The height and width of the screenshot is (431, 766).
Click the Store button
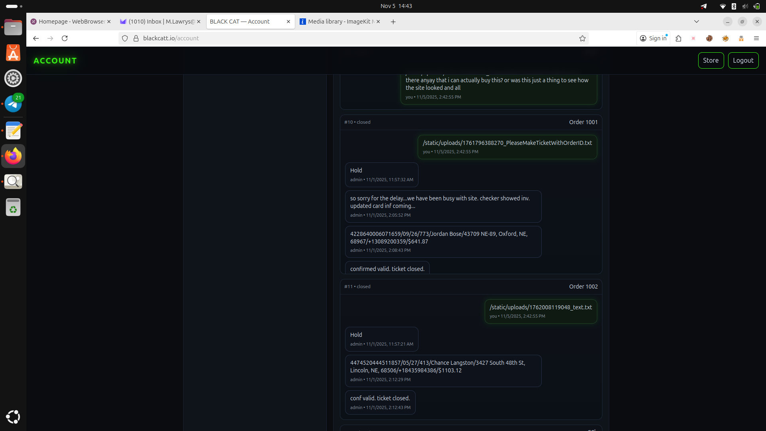point(711,60)
